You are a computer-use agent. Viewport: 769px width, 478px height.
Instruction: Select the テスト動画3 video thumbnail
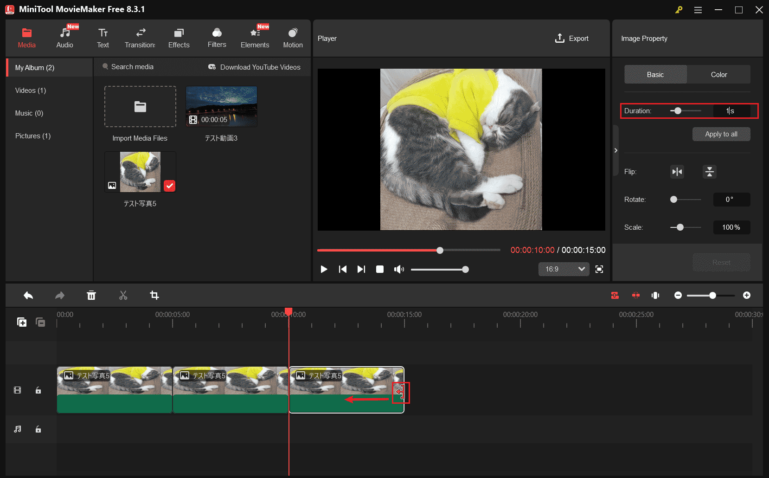point(221,107)
